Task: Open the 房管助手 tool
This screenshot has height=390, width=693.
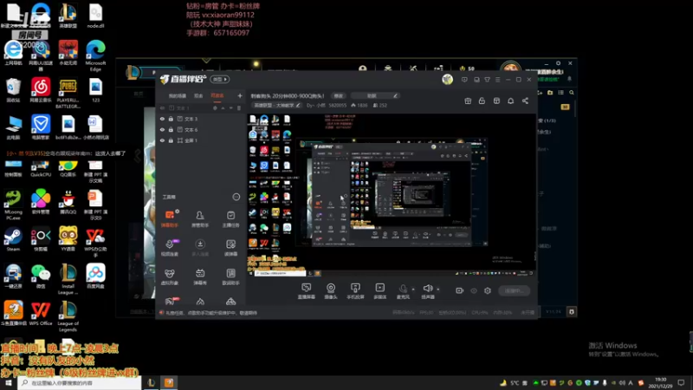Action: click(x=200, y=218)
